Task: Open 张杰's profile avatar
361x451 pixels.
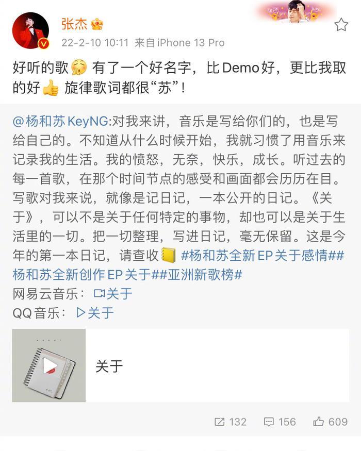Action: (30, 30)
